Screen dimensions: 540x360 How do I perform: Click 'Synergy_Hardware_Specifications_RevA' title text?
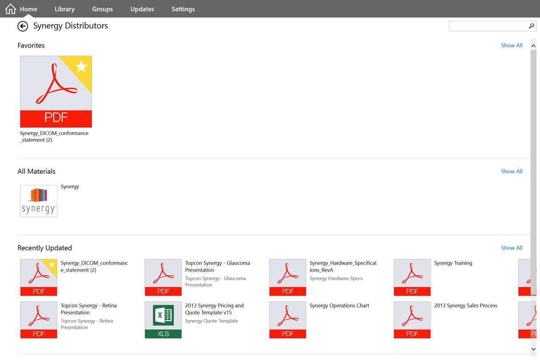343,266
